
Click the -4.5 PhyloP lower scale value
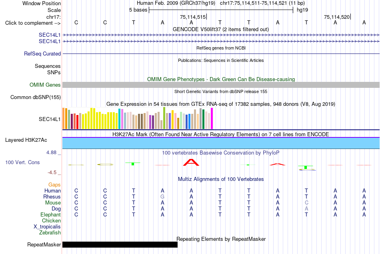coord(52,172)
